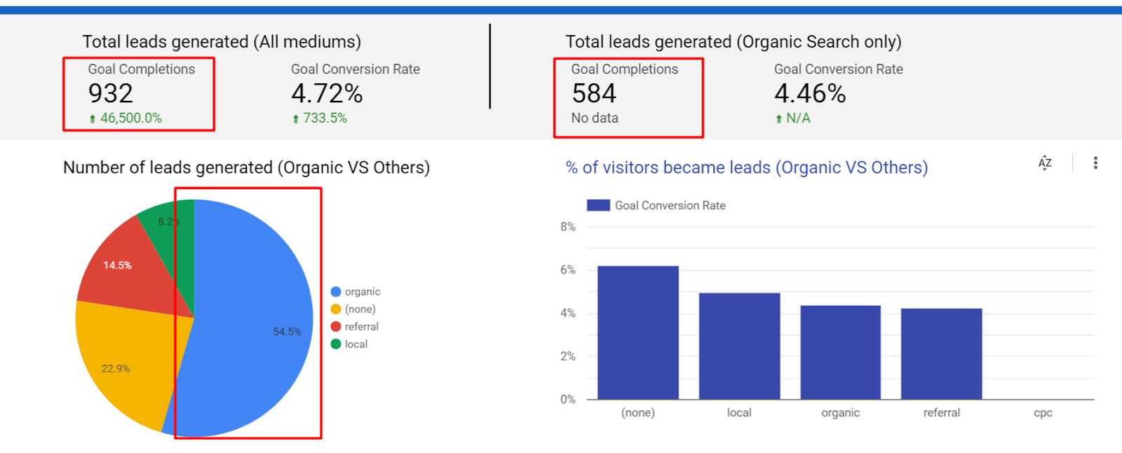Click the organic bar in chart
The height and width of the screenshot is (453, 1122).
click(840, 352)
